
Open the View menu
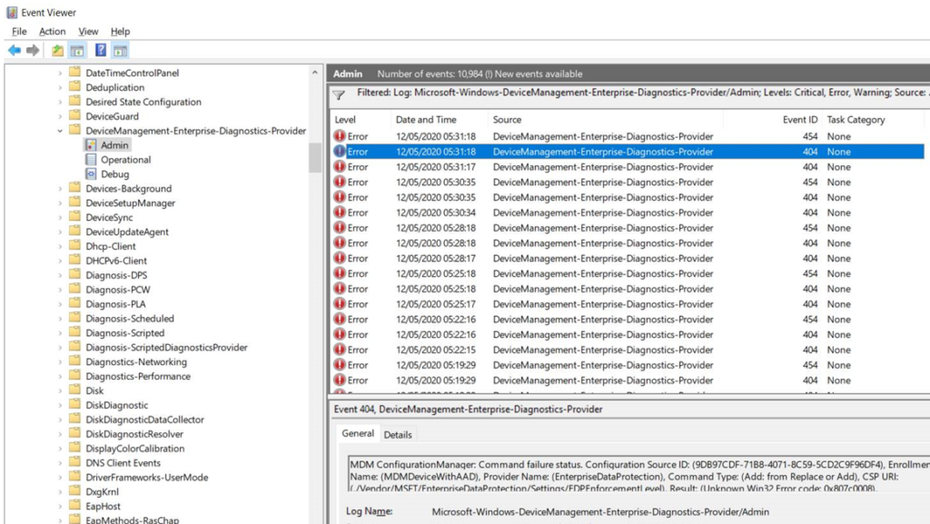tap(88, 32)
